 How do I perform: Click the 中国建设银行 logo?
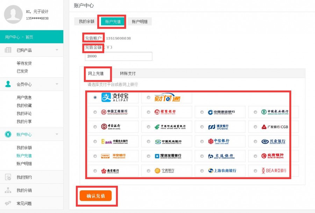pos(221,112)
